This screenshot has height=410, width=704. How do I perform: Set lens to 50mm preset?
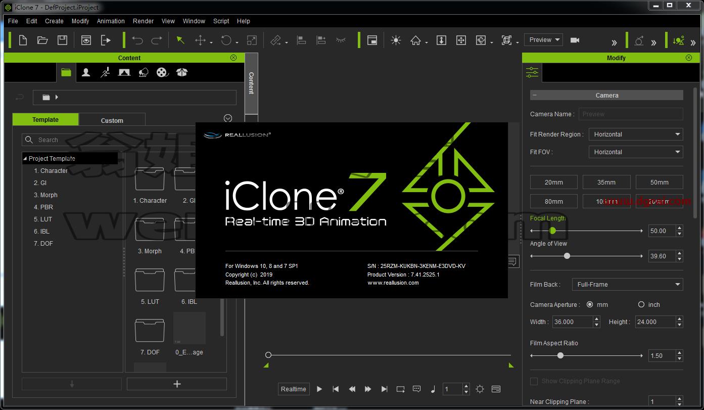tap(660, 182)
